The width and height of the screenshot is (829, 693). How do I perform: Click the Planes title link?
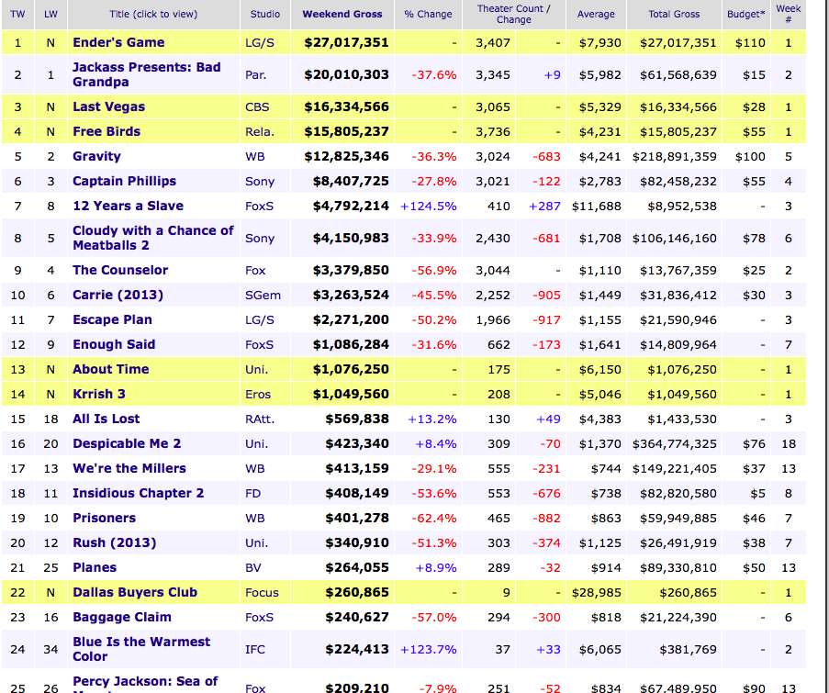(x=95, y=568)
